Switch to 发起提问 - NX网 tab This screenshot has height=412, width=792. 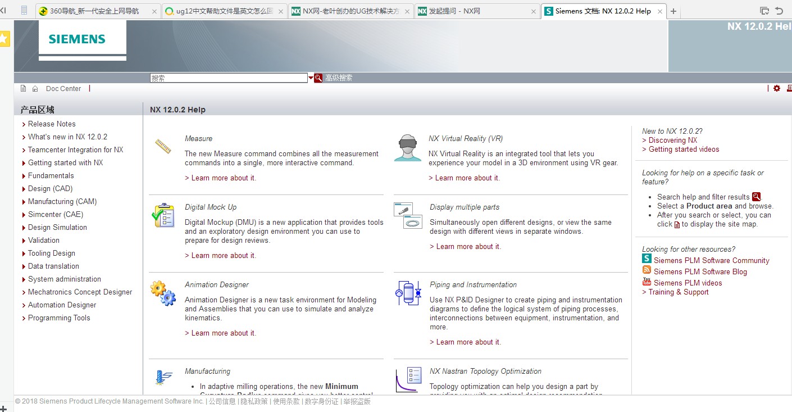(x=477, y=11)
